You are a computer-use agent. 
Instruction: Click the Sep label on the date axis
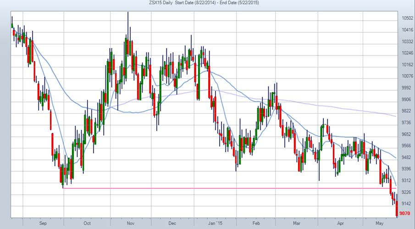[x=43, y=224]
